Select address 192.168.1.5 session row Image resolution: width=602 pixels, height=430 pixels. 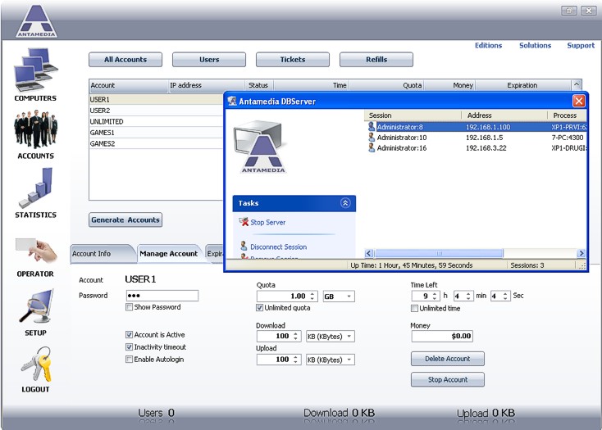coord(476,138)
